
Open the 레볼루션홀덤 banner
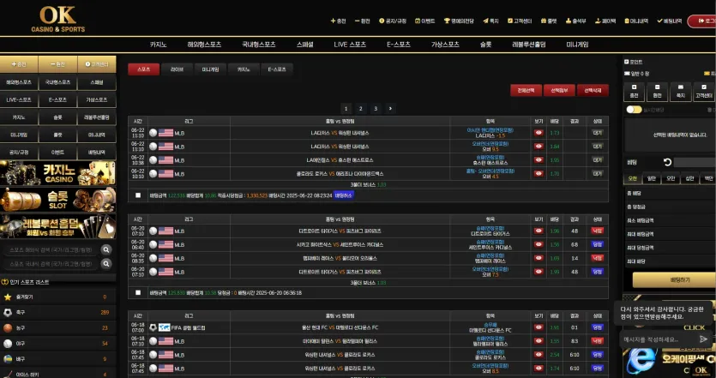(x=58, y=226)
